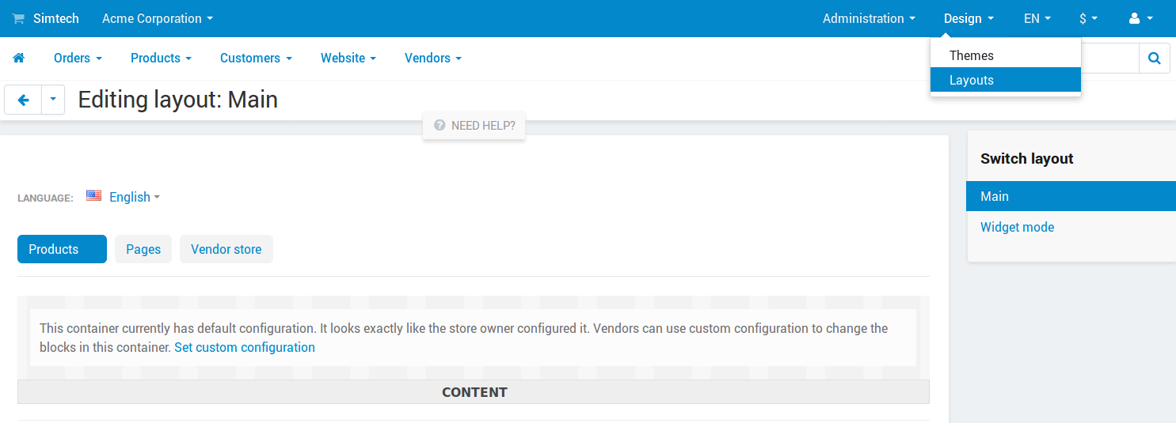Screen dimensions: 1176x423
Task: Go to the home dashboard icon
Action: [19, 58]
